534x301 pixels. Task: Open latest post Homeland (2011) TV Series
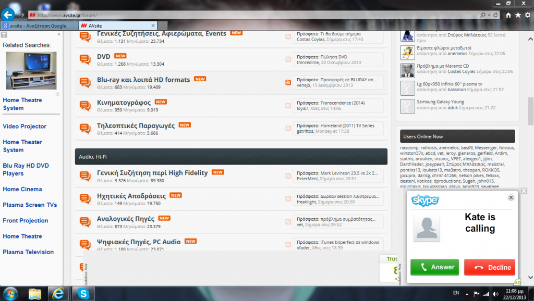pyautogui.click(x=347, y=126)
